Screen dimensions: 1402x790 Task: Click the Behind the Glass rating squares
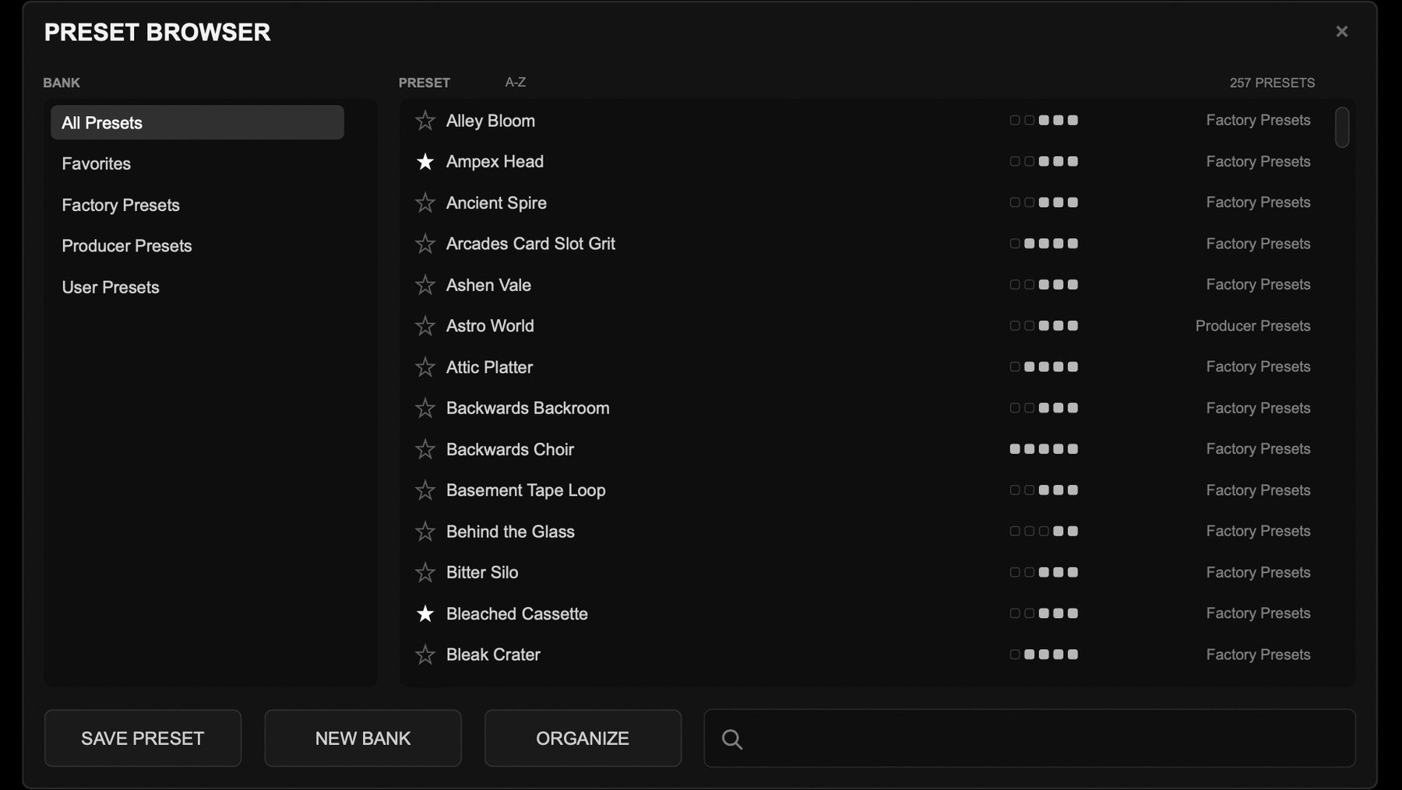point(1044,532)
